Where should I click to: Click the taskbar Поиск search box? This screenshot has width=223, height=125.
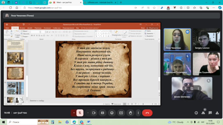[x=22, y=122]
